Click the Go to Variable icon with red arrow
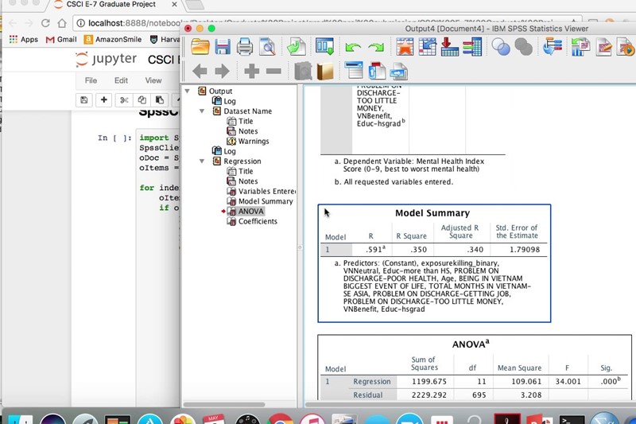 [449, 47]
